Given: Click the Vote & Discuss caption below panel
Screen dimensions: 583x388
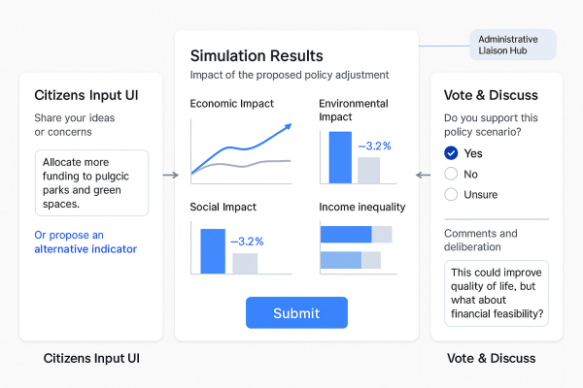Looking at the screenshot, I should click(491, 358).
